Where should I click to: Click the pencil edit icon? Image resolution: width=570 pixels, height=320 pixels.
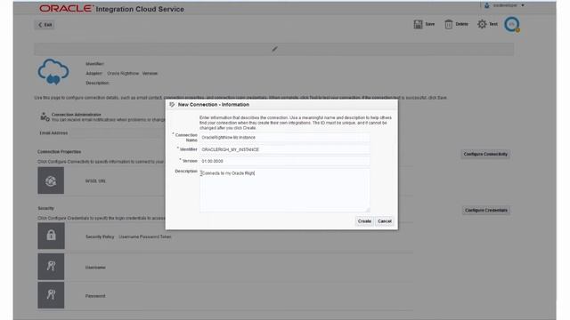275,49
